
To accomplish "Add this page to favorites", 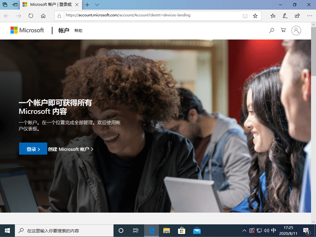I will [255, 16].
